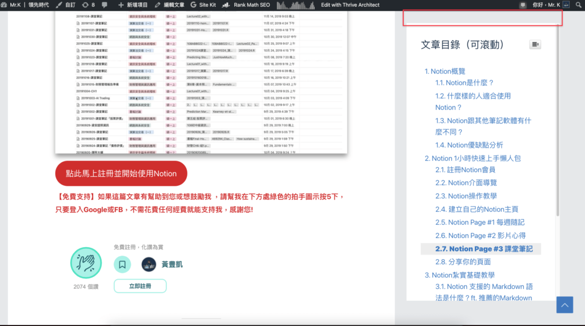Open 2.5. Notion Page #1 每週隨記
The image size is (585, 326).
(480, 222)
